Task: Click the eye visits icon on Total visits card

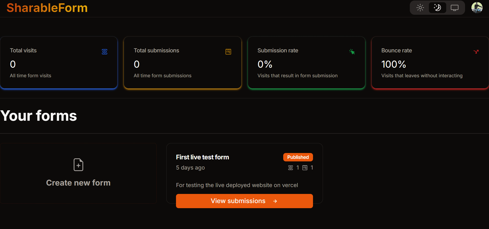Action: (x=104, y=52)
